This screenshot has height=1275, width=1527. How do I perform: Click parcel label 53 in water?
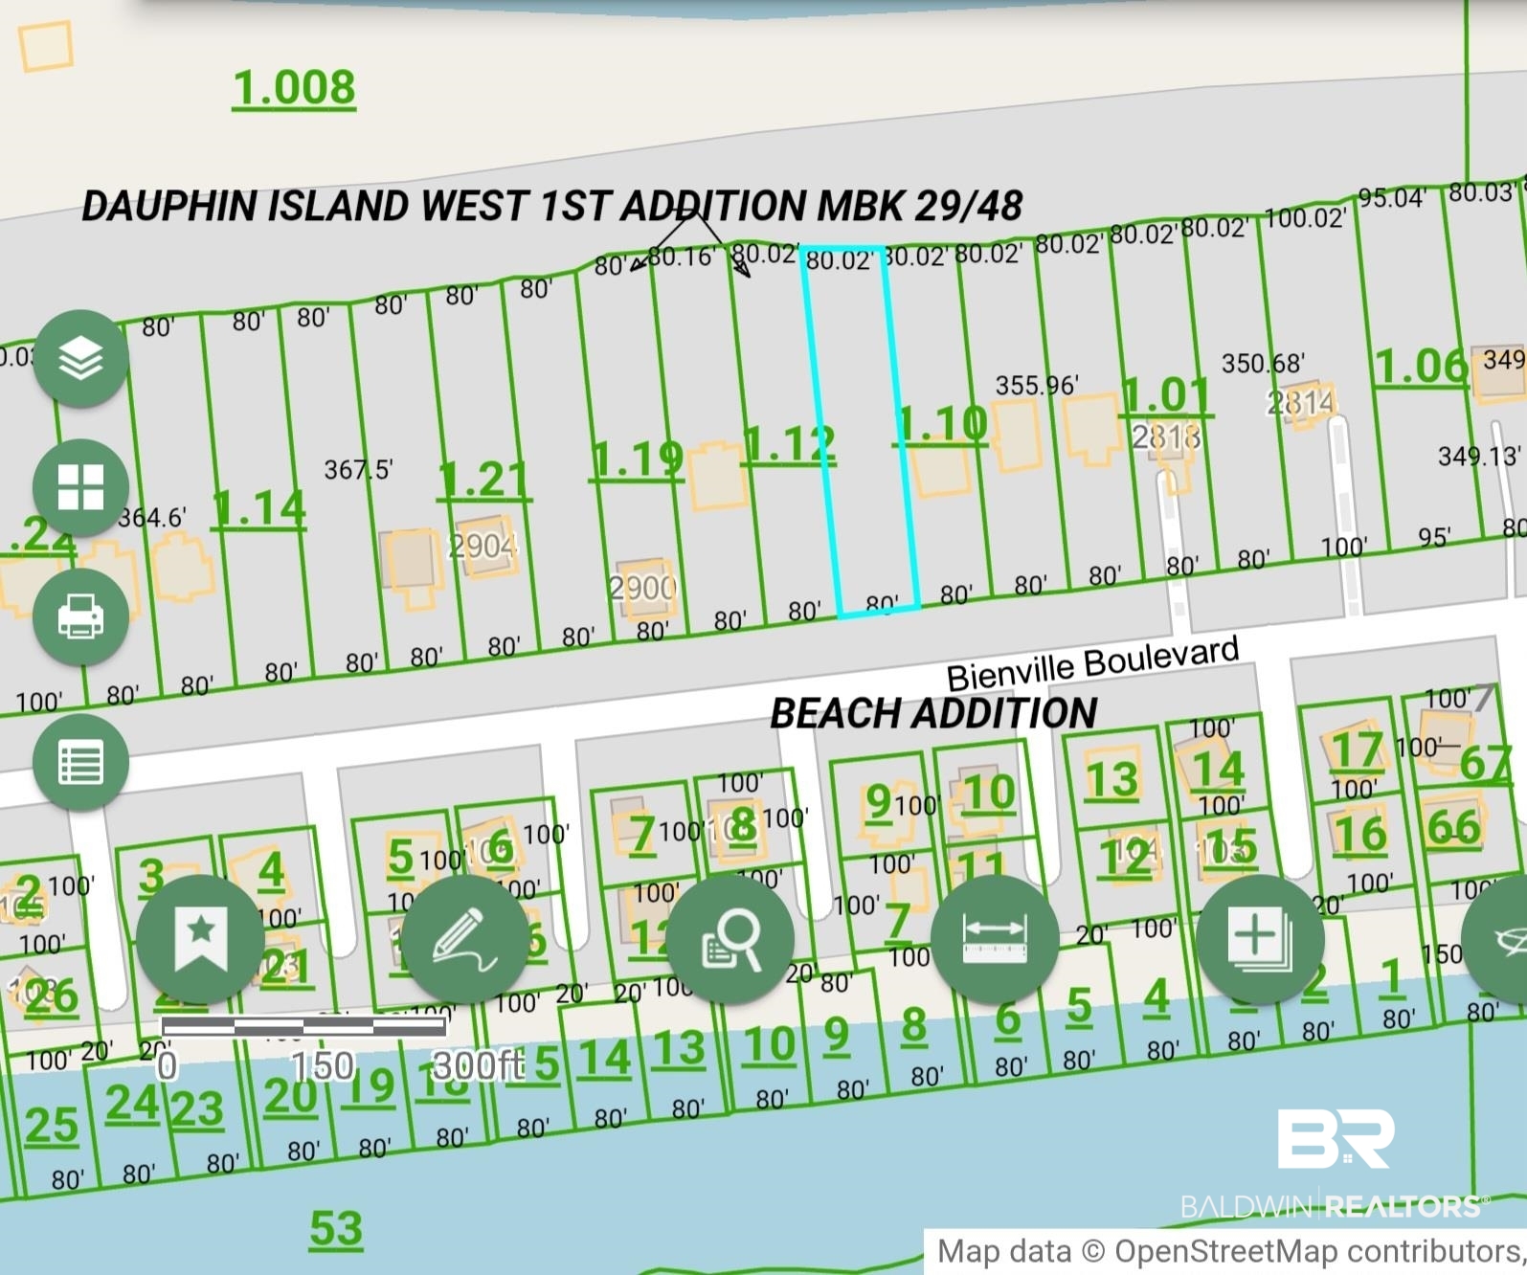point(336,1230)
